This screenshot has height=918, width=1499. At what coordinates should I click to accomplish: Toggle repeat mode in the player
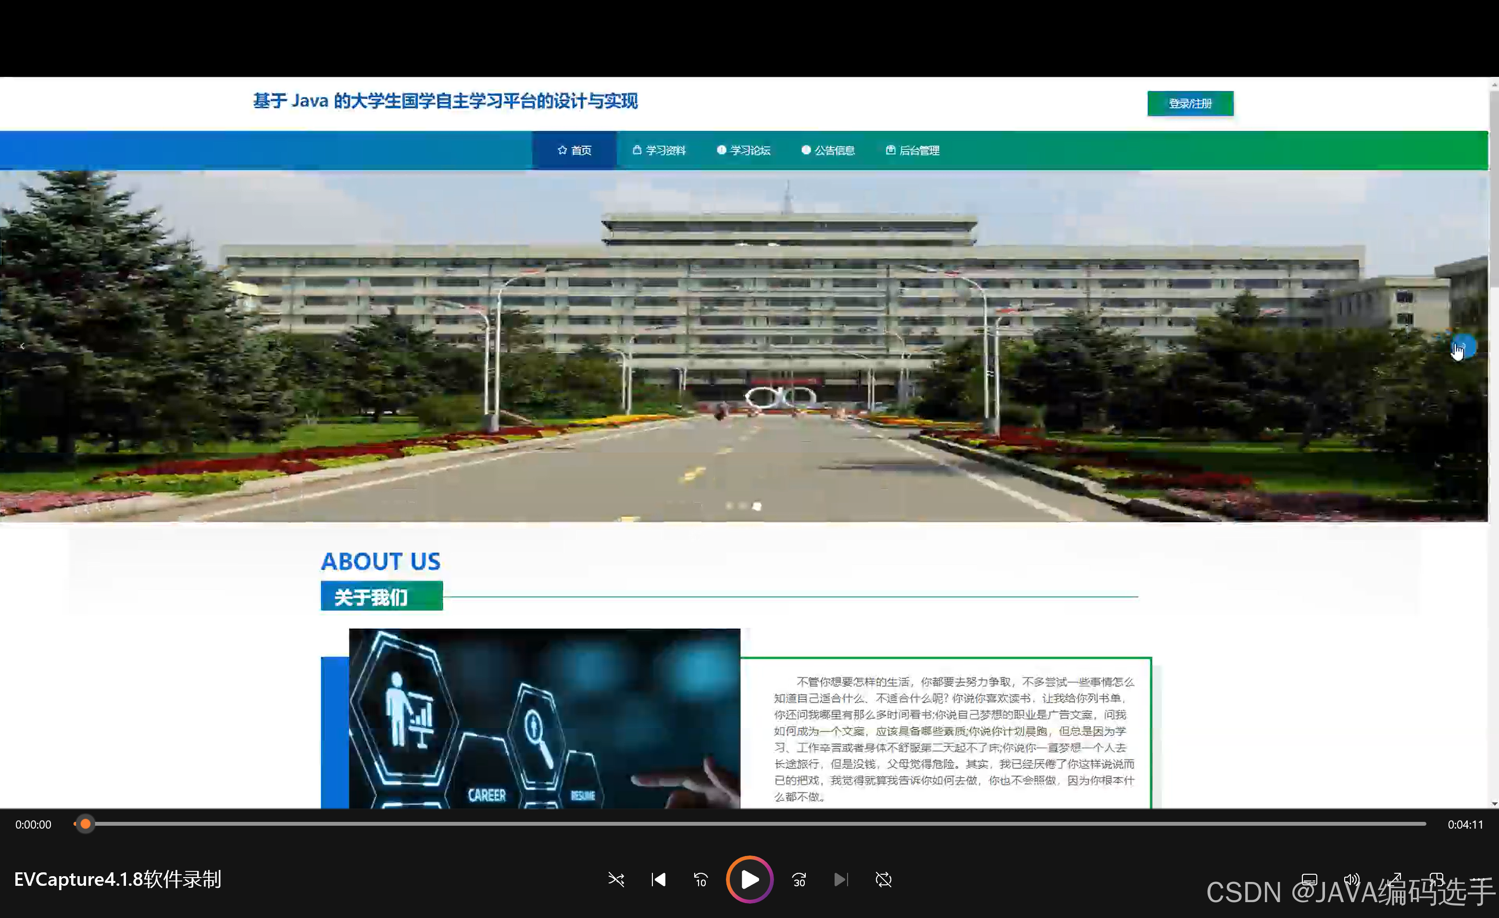tap(883, 880)
